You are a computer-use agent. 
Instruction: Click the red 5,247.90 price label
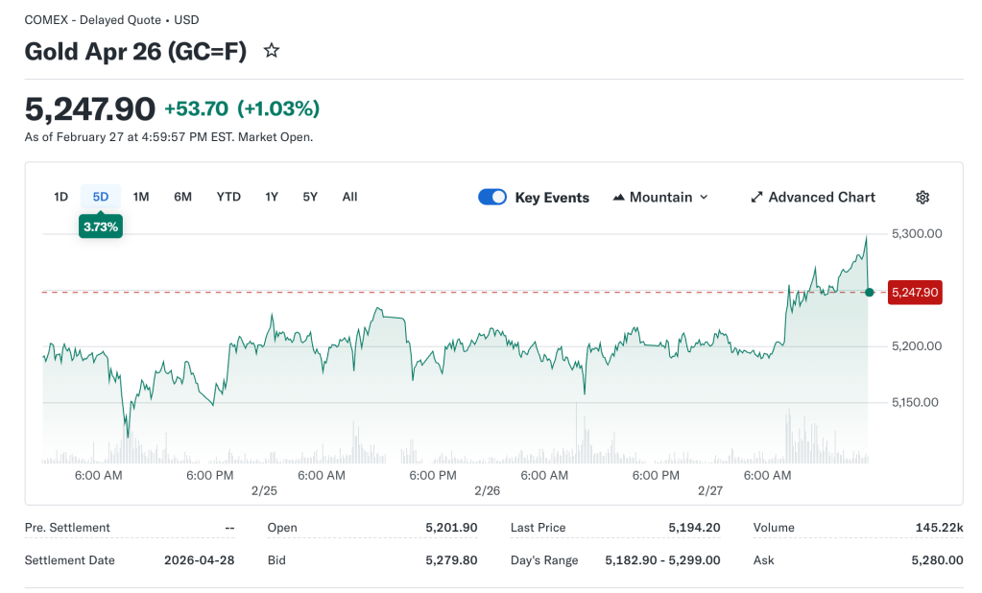coord(915,292)
